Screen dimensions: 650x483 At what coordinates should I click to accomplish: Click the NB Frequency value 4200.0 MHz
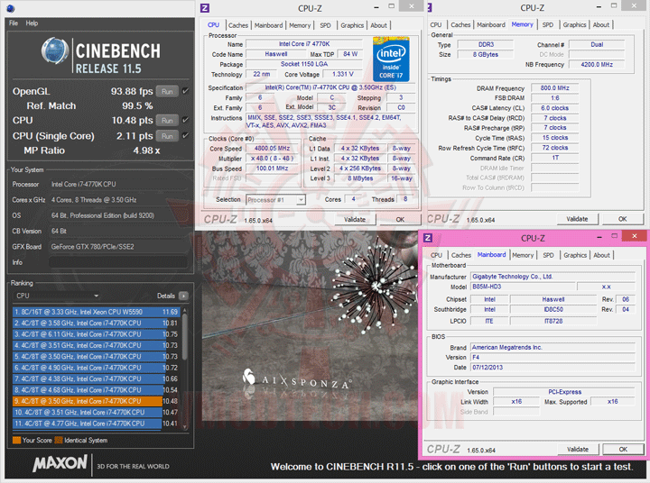click(597, 65)
